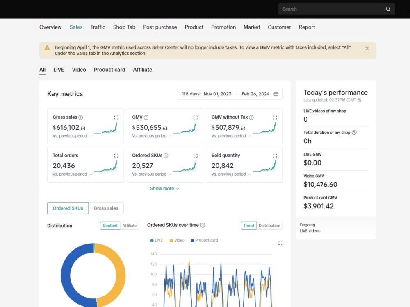Click the Sold quantity 20,842 value
The width and height of the screenshot is (410, 307).
(x=223, y=166)
